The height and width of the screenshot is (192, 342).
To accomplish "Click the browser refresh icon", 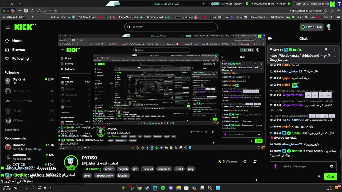I will pyautogui.click(x=332, y=11).
